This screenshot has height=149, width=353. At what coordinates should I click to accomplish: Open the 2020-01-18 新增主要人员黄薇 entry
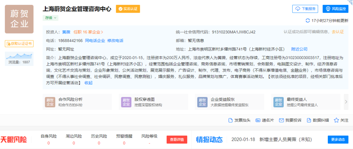[x=272, y=139]
